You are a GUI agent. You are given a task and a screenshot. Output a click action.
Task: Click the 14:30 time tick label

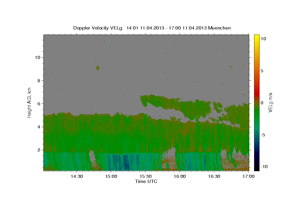click(x=76, y=176)
